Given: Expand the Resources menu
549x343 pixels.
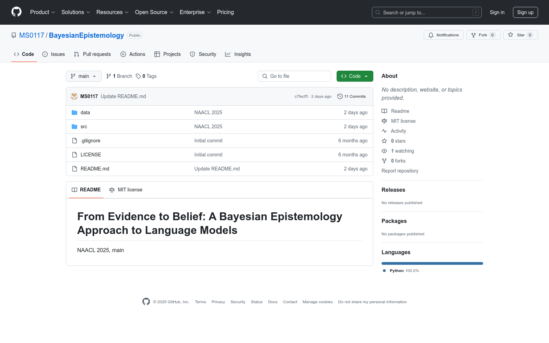Looking at the screenshot, I should tap(113, 12).
